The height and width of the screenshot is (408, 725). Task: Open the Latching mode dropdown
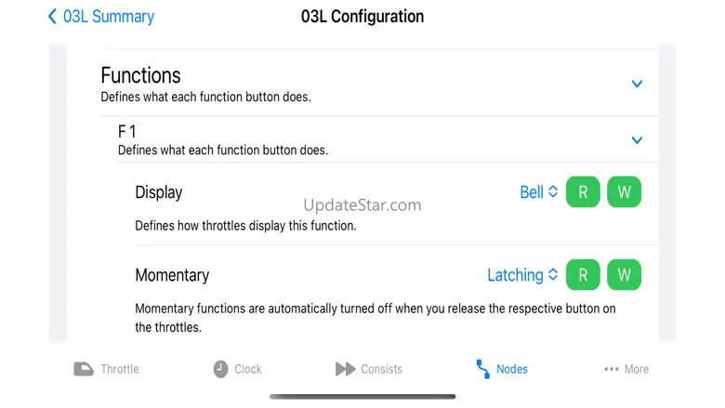(x=522, y=275)
